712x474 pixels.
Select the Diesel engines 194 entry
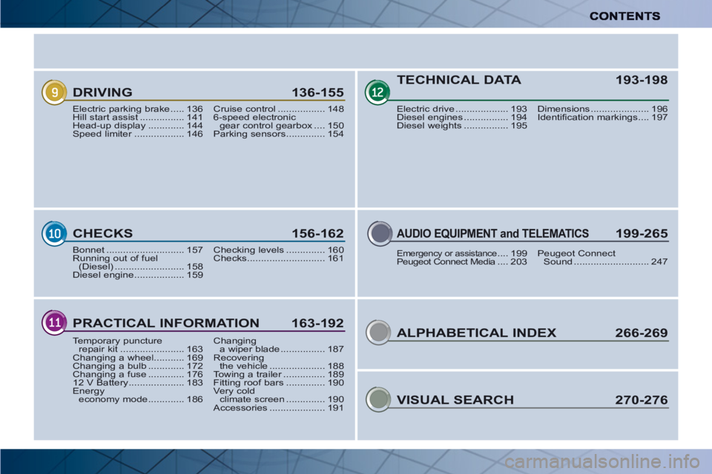pyautogui.click(x=462, y=117)
